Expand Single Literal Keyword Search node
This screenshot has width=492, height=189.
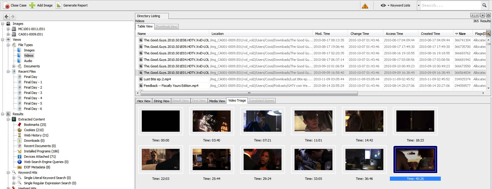tap(14, 178)
